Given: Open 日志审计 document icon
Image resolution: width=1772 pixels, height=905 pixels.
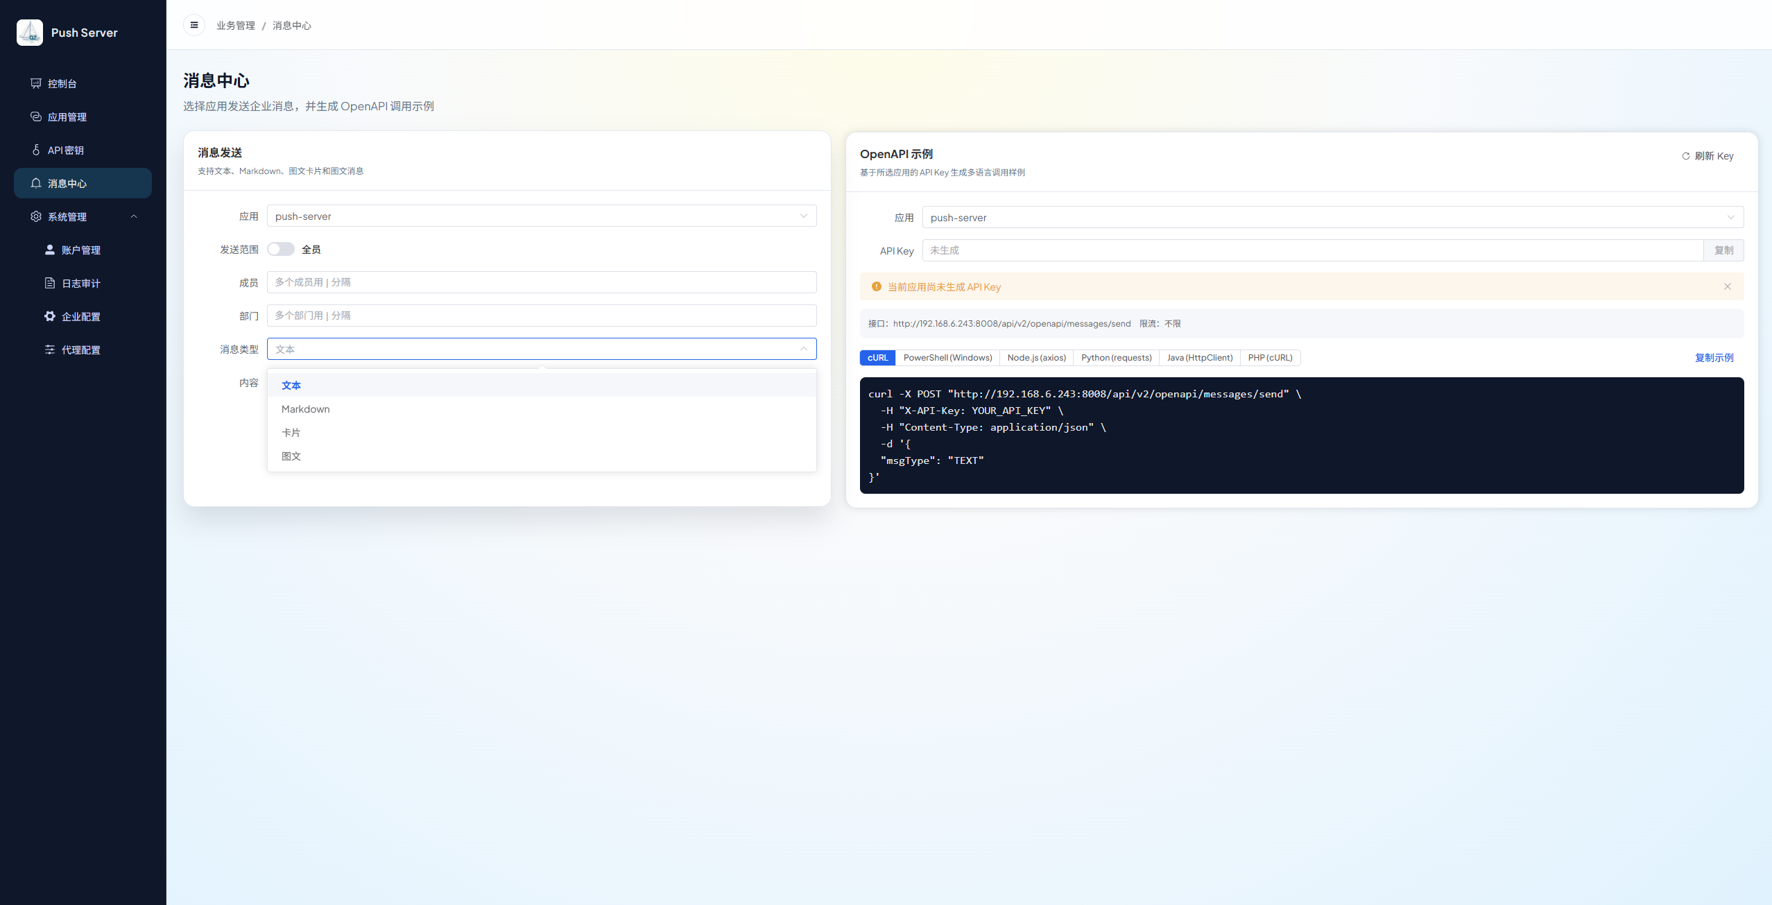Looking at the screenshot, I should click(50, 283).
